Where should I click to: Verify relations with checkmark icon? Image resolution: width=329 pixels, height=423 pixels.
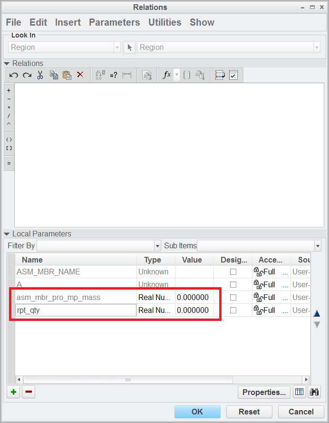[233, 75]
